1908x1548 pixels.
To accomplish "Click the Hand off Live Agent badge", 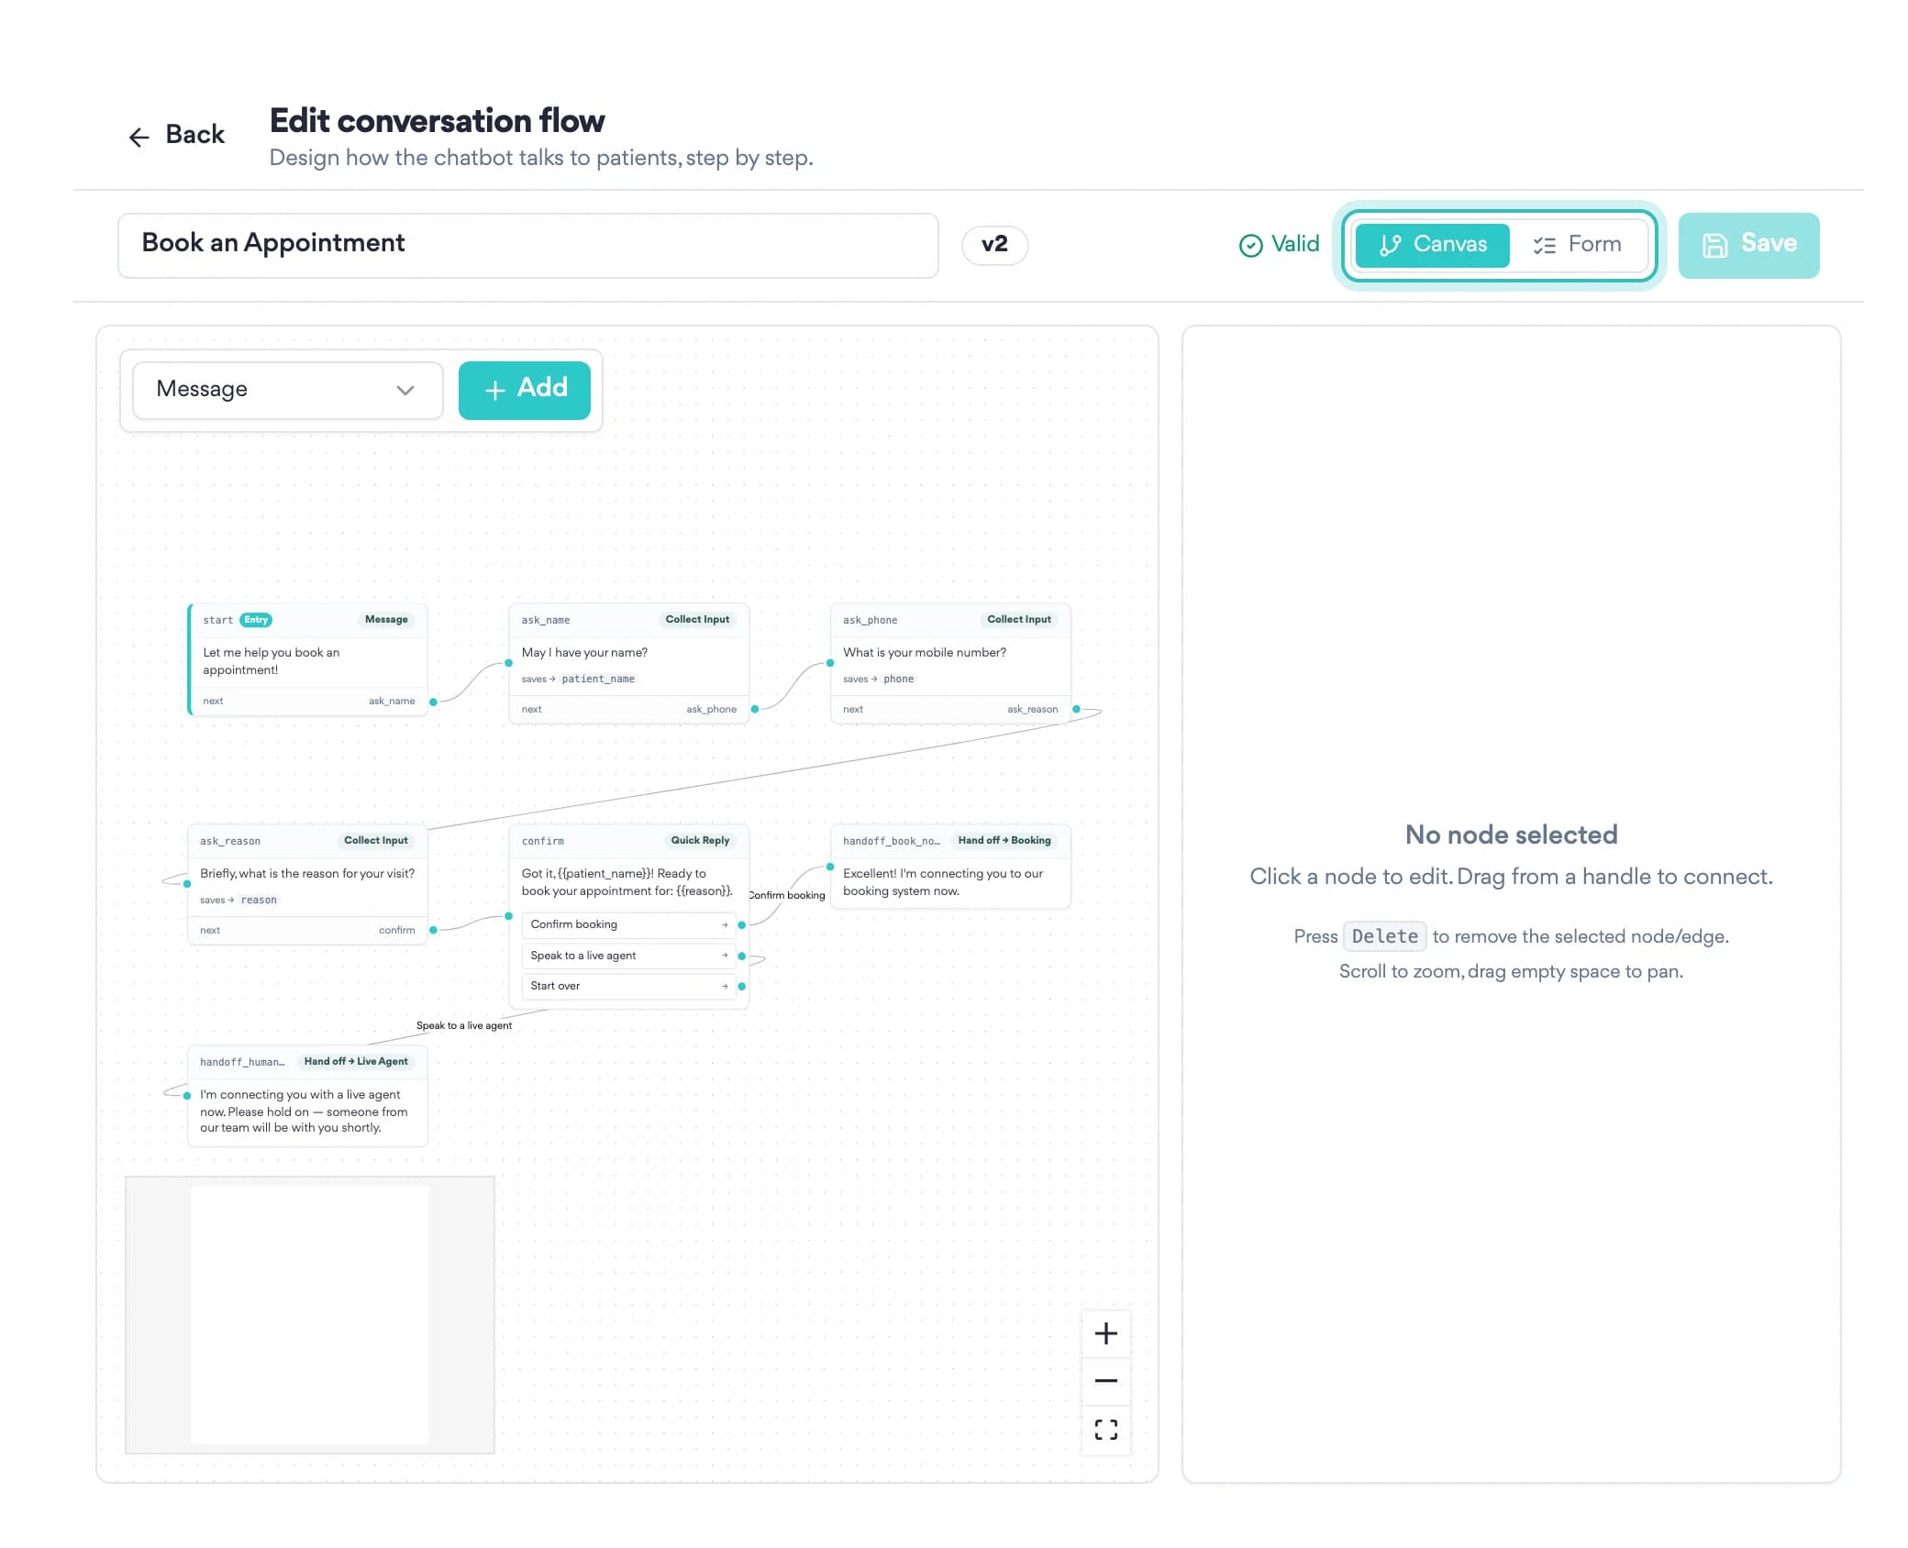I will tap(356, 1061).
